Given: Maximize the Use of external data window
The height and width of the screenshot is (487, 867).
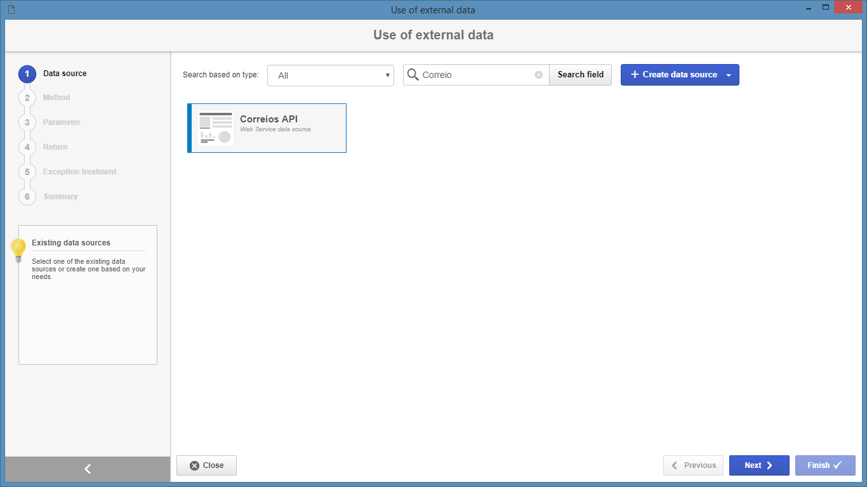Looking at the screenshot, I should (826, 8).
